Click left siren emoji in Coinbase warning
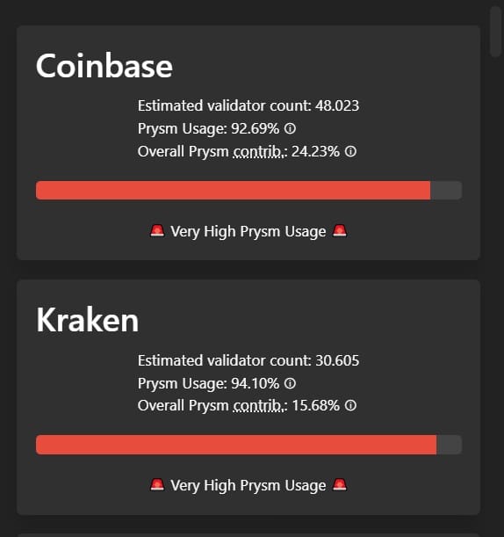The width and height of the screenshot is (504, 537). [x=157, y=231]
